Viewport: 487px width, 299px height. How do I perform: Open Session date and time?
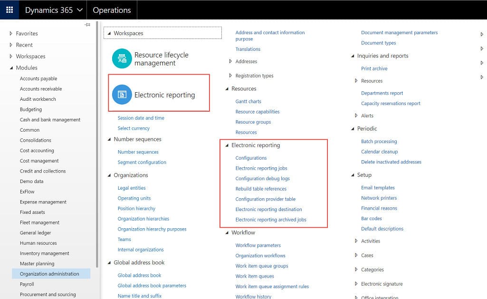tap(140, 118)
